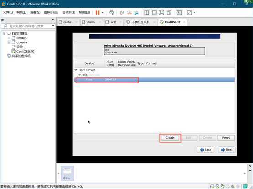Take a snapshot of the VM
The height and width of the screenshot is (189, 253).
coord(122,12)
